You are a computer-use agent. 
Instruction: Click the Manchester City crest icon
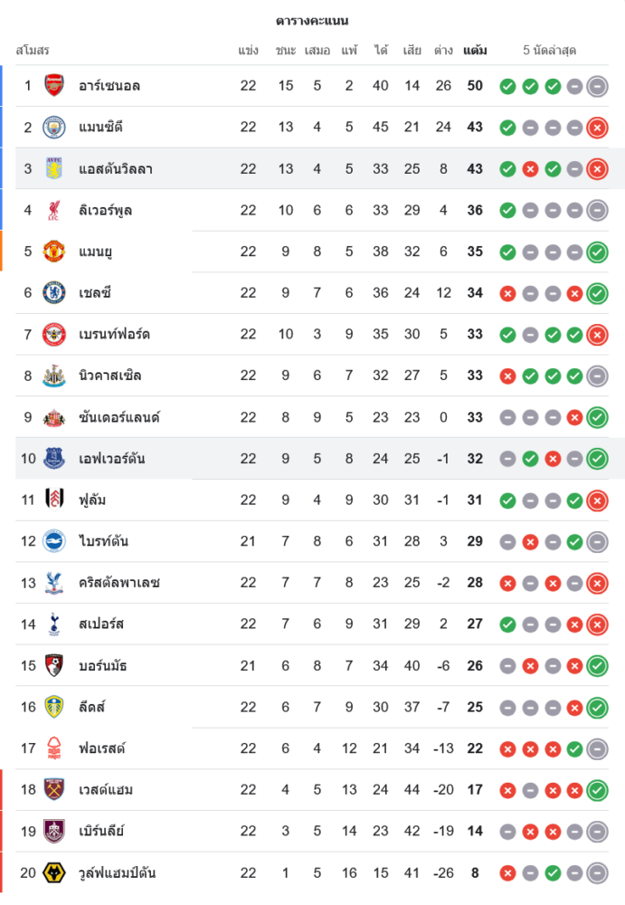pos(54,127)
